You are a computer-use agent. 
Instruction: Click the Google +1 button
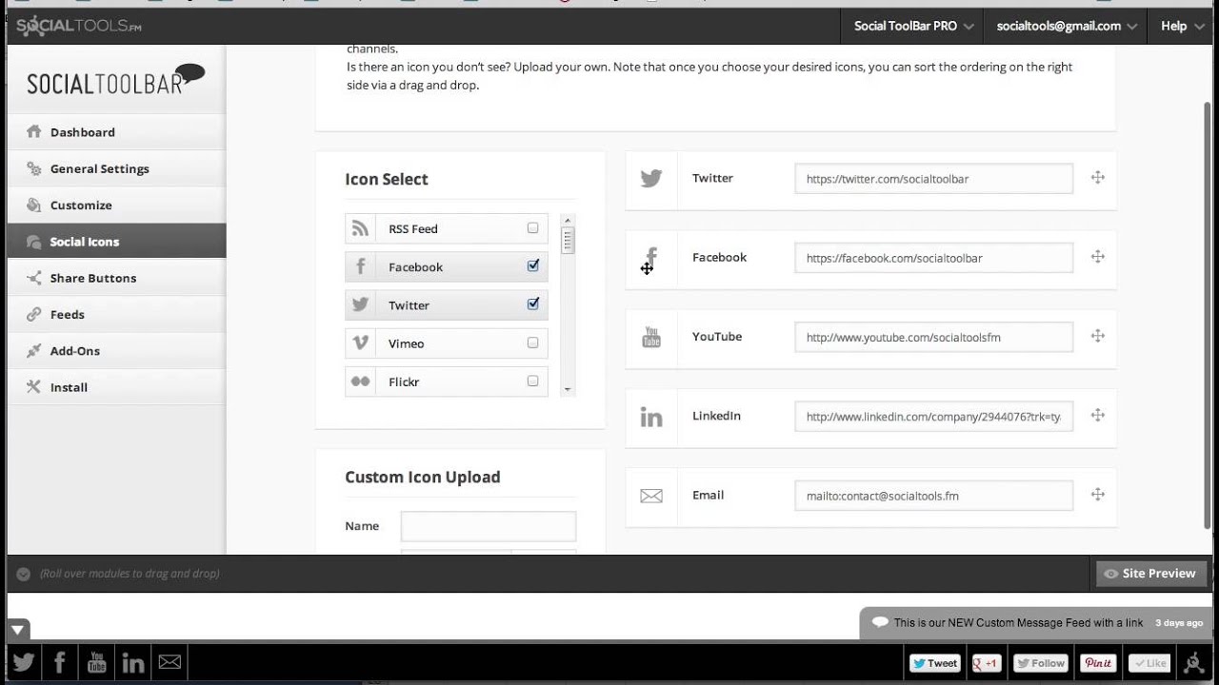coord(986,663)
